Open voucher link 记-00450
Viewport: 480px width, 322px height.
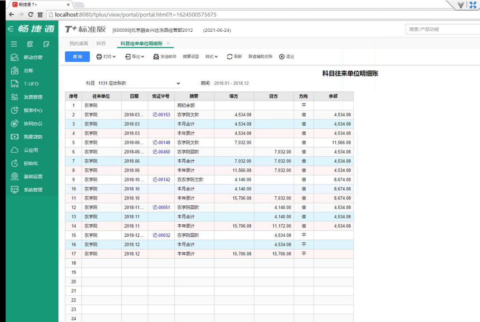162,152
